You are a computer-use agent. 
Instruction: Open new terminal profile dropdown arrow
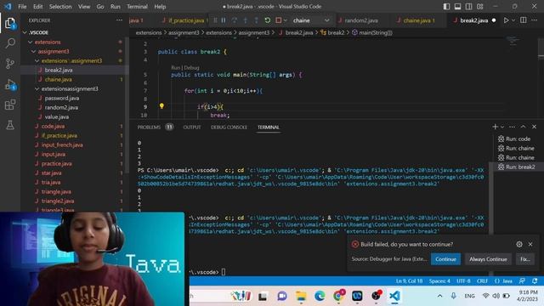pyautogui.click(x=502, y=127)
